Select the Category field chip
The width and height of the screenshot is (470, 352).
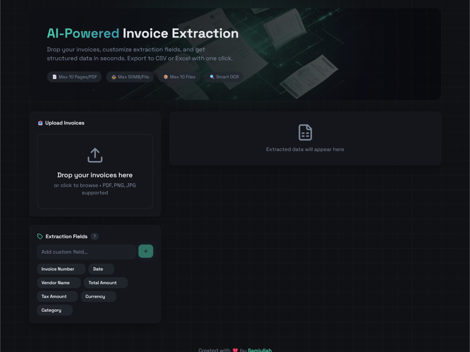pyautogui.click(x=55, y=310)
